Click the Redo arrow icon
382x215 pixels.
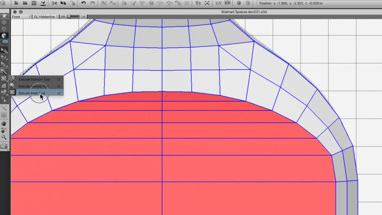[93, 3]
